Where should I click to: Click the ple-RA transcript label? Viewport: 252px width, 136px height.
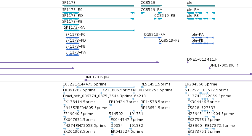(x=193, y=10)
